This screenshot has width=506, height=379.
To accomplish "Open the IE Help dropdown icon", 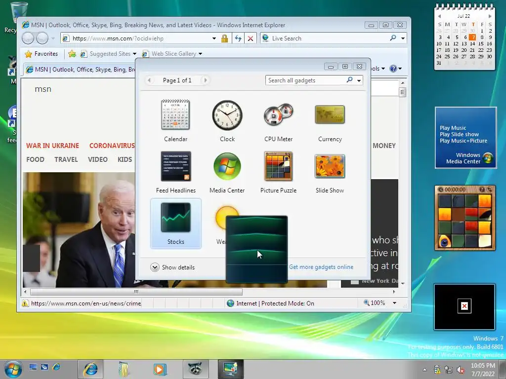I will [x=395, y=68].
